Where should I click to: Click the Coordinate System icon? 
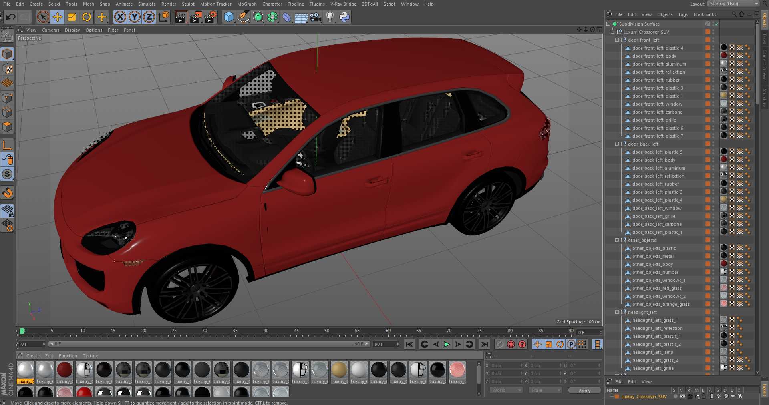(164, 17)
